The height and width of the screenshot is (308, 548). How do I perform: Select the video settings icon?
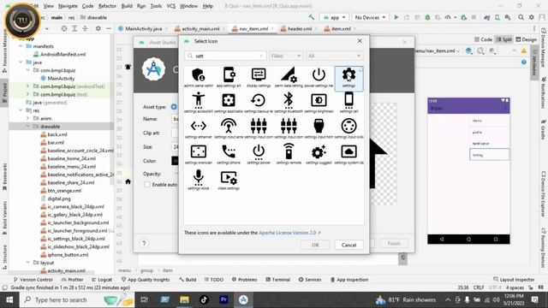point(229,180)
